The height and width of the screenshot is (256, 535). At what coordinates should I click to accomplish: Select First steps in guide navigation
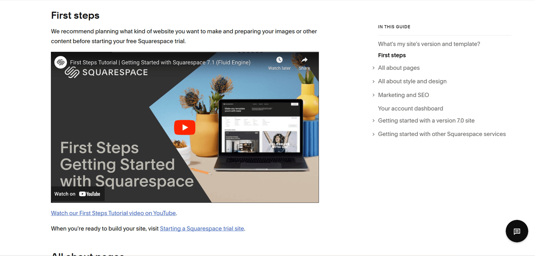[x=392, y=55]
